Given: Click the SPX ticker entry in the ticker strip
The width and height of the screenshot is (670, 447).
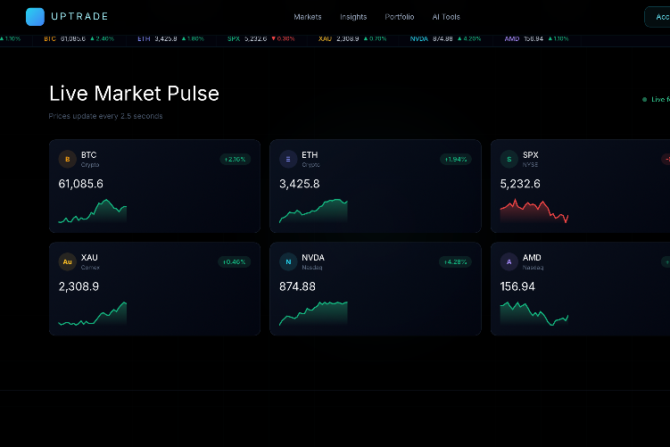Looking at the screenshot, I should [261, 39].
